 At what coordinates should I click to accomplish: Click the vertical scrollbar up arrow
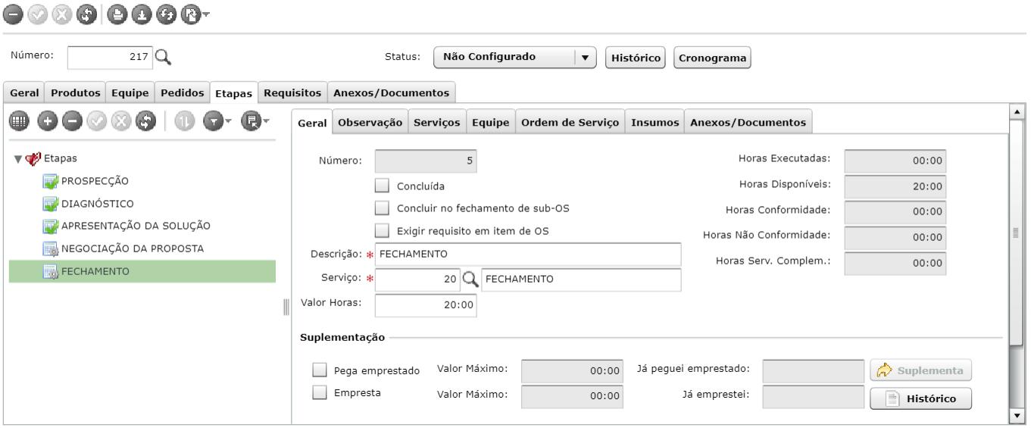pos(1017,111)
